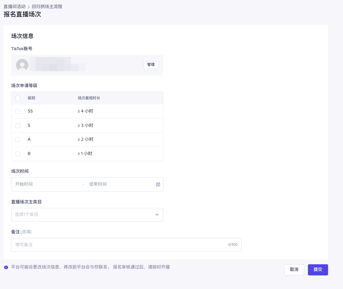The image size is (343, 289).
Task: Click the breadcrumb chevron separator arrow
Action: [x=28, y=7]
